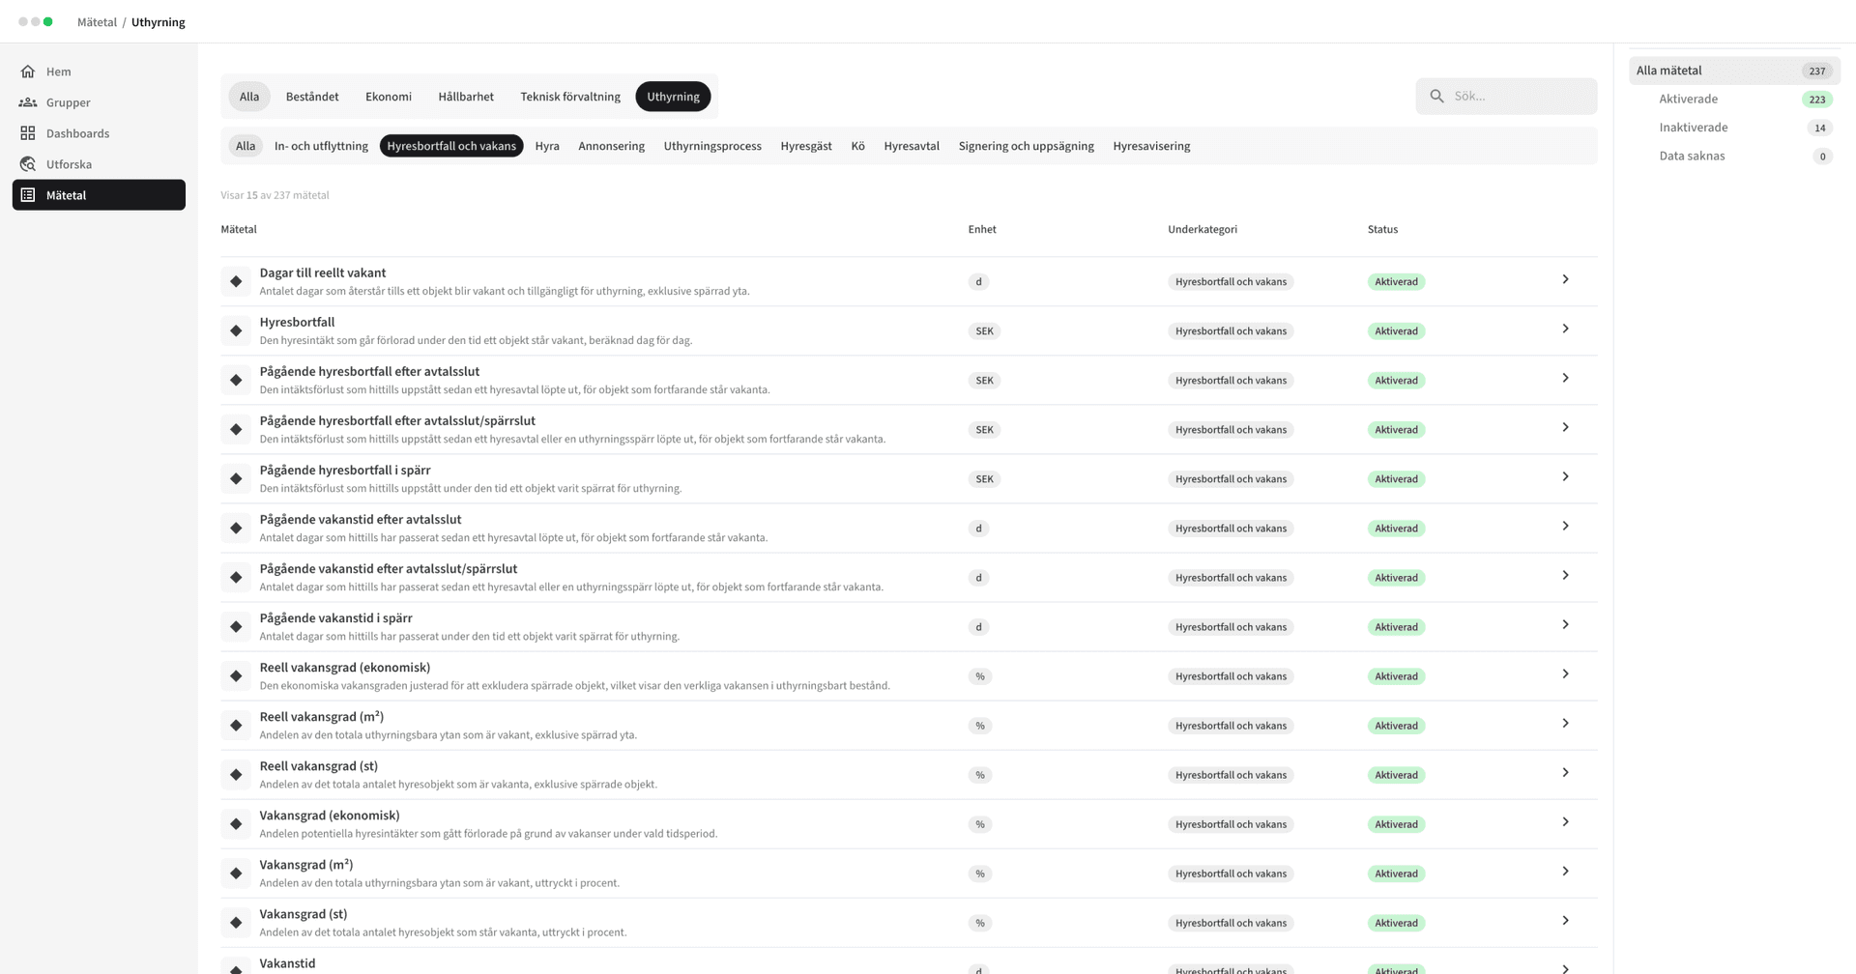Open Dashboards from the sidebar

(78, 132)
